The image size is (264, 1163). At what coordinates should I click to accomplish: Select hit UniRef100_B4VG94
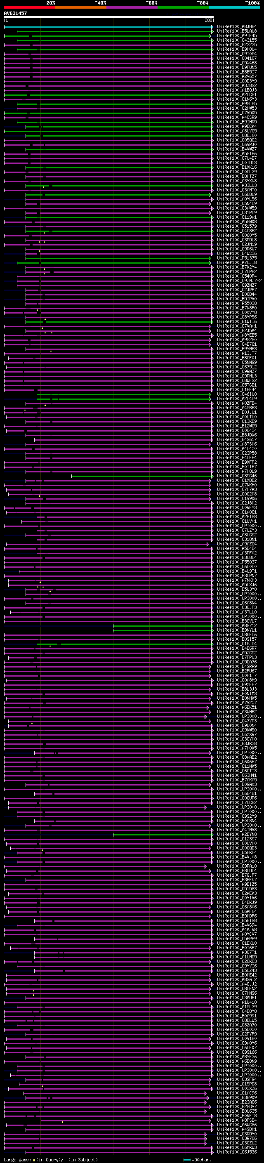click(x=237, y=925)
